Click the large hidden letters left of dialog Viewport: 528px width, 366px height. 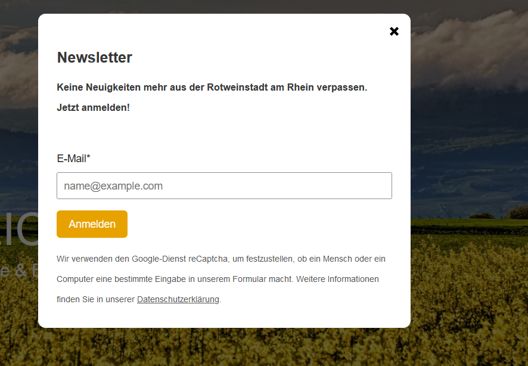pos(18,229)
